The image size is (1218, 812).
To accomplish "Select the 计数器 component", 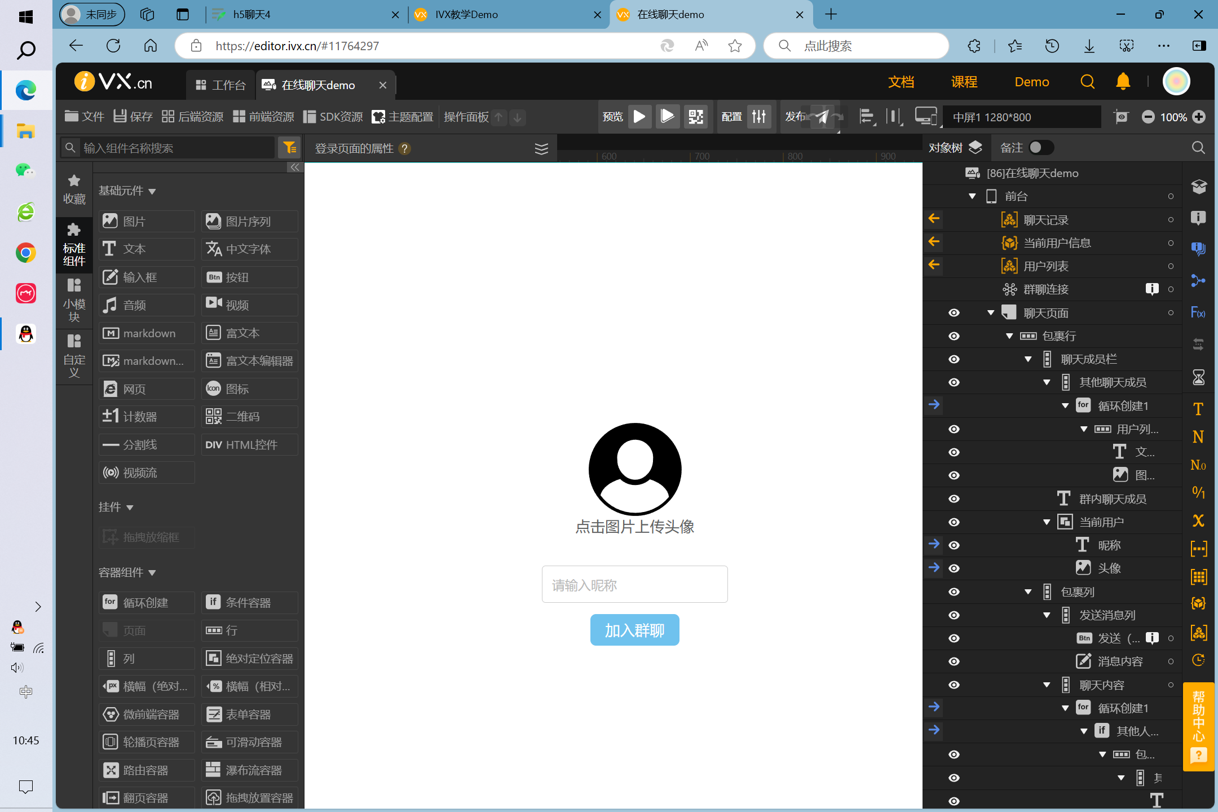I will [147, 416].
